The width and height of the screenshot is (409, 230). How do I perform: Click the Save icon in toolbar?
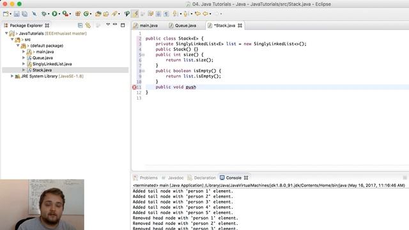(x=17, y=13)
